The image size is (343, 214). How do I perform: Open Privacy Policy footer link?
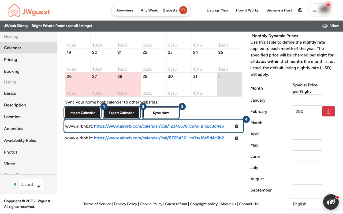126,204
